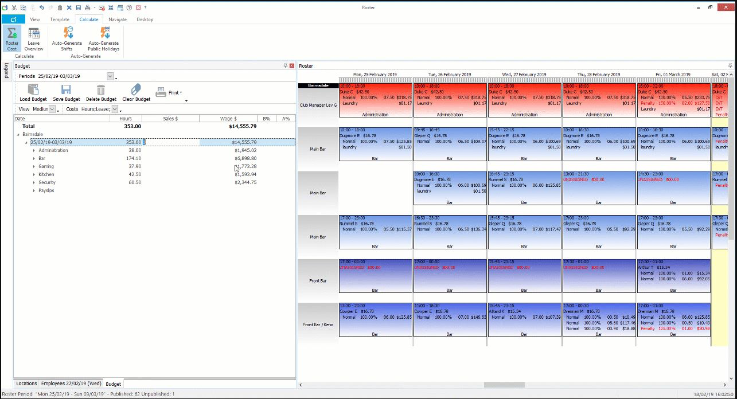737x399 pixels.
Task: Run Auto-Generate Public Holidays
Action: [x=103, y=39]
